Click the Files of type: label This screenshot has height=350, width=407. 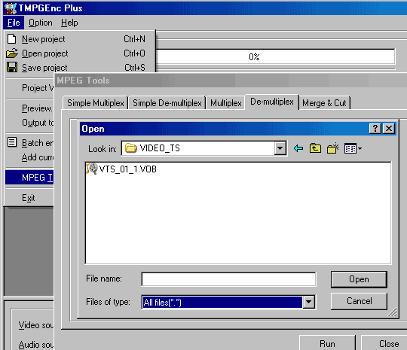(x=108, y=302)
